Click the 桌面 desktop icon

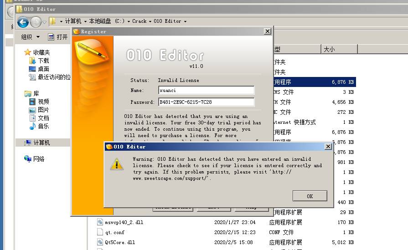[x=32, y=69]
